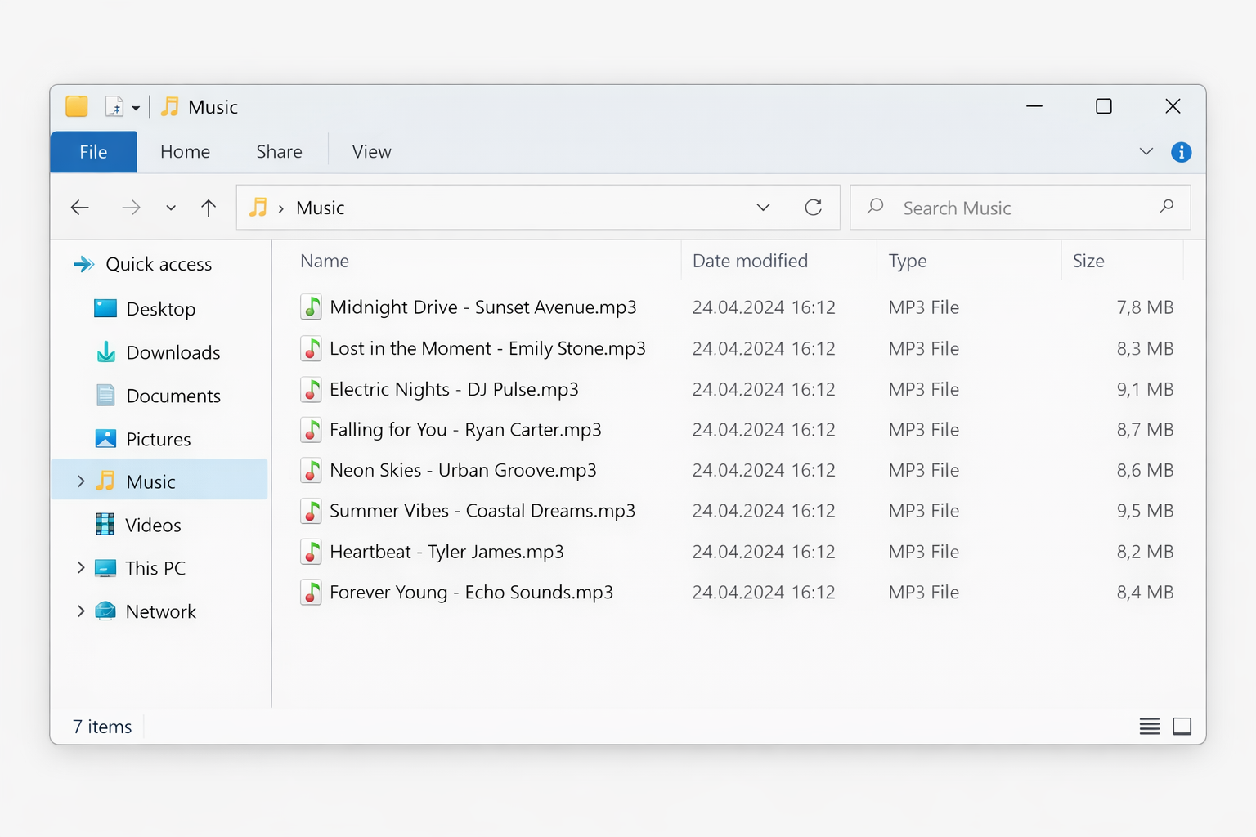Screen dimensions: 1256x837
Task: Refresh the Music folder view
Action: pyautogui.click(x=813, y=208)
